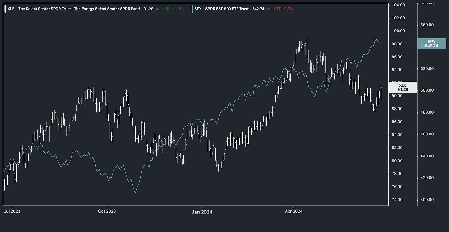This screenshot has height=232, width=449.
Task: Click the SPY 542.74 price tag on axis
Action: (x=431, y=43)
